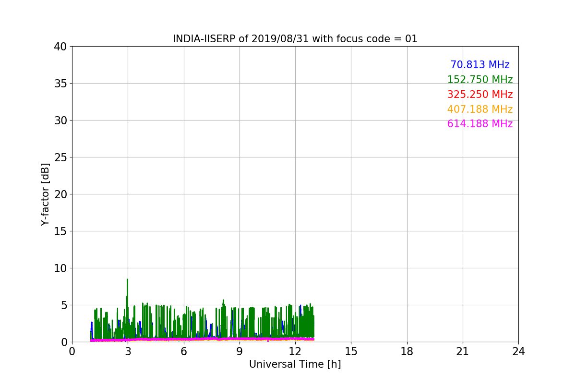Viewport: 576px width, 384px height.
Task: Click the x-axis tick label 18
Action: point(407,351)
